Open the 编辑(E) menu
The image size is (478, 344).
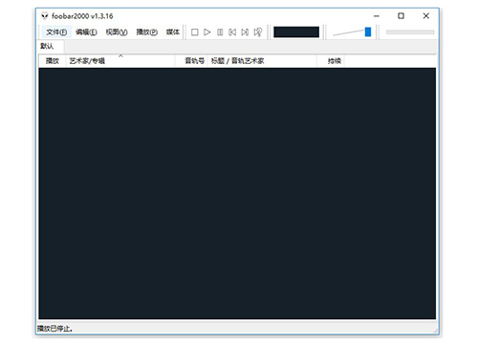point(86,32)
